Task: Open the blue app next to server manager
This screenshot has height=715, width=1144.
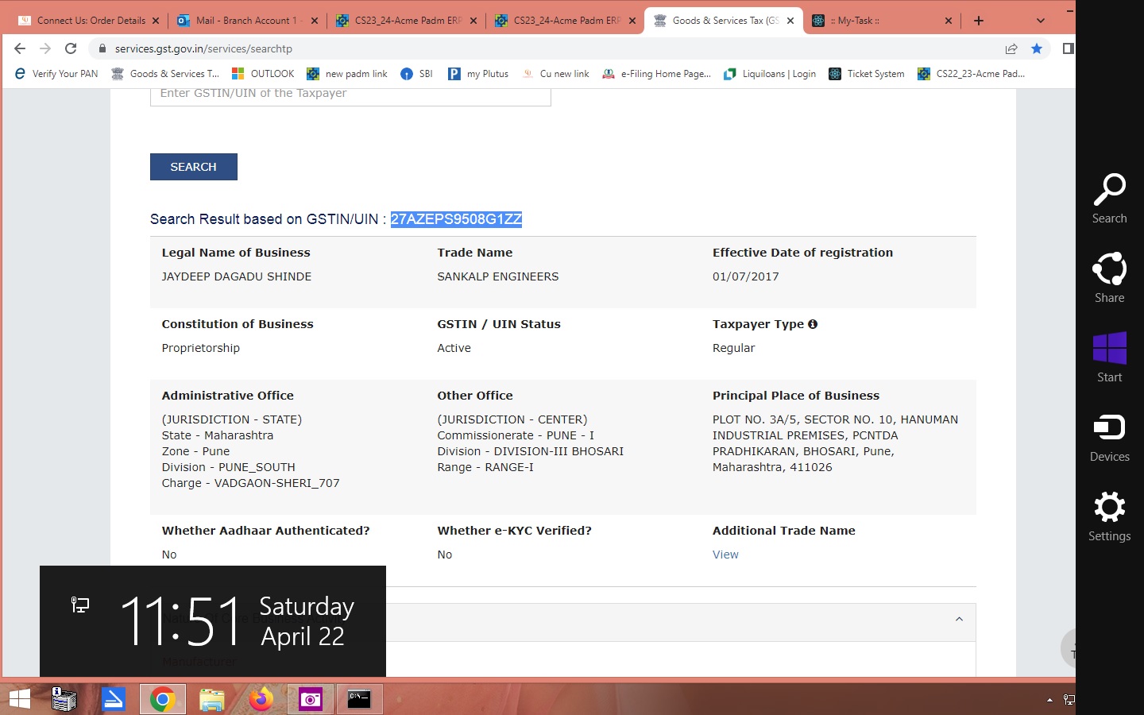Action: coord(114,699)
